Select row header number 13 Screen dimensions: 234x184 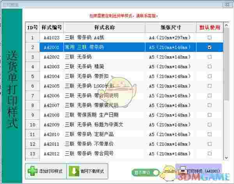(32, 154)
